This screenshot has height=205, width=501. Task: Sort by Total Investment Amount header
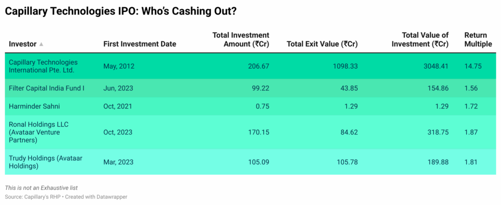(241, 39)
